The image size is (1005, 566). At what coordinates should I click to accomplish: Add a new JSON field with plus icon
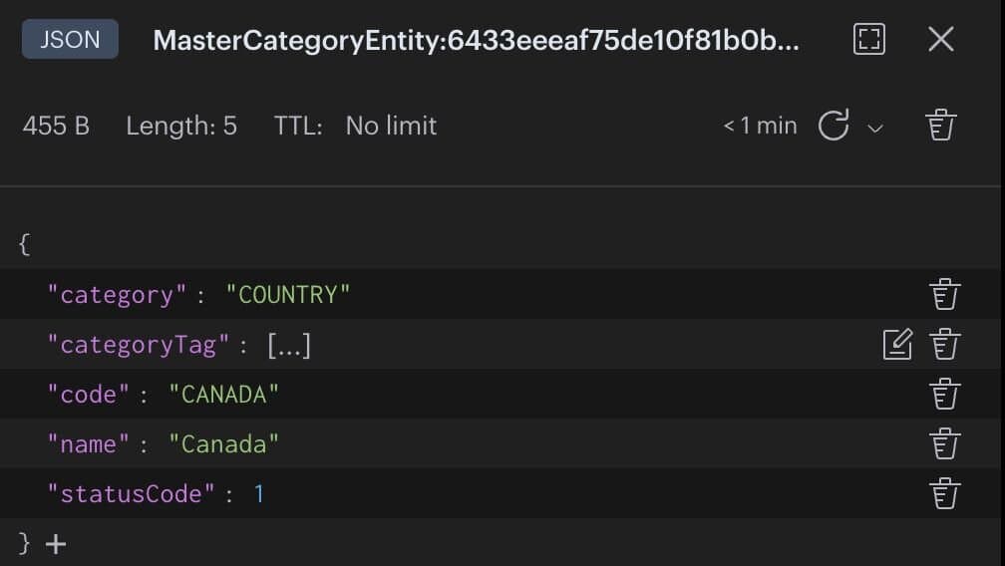click(x=56, y=544)
